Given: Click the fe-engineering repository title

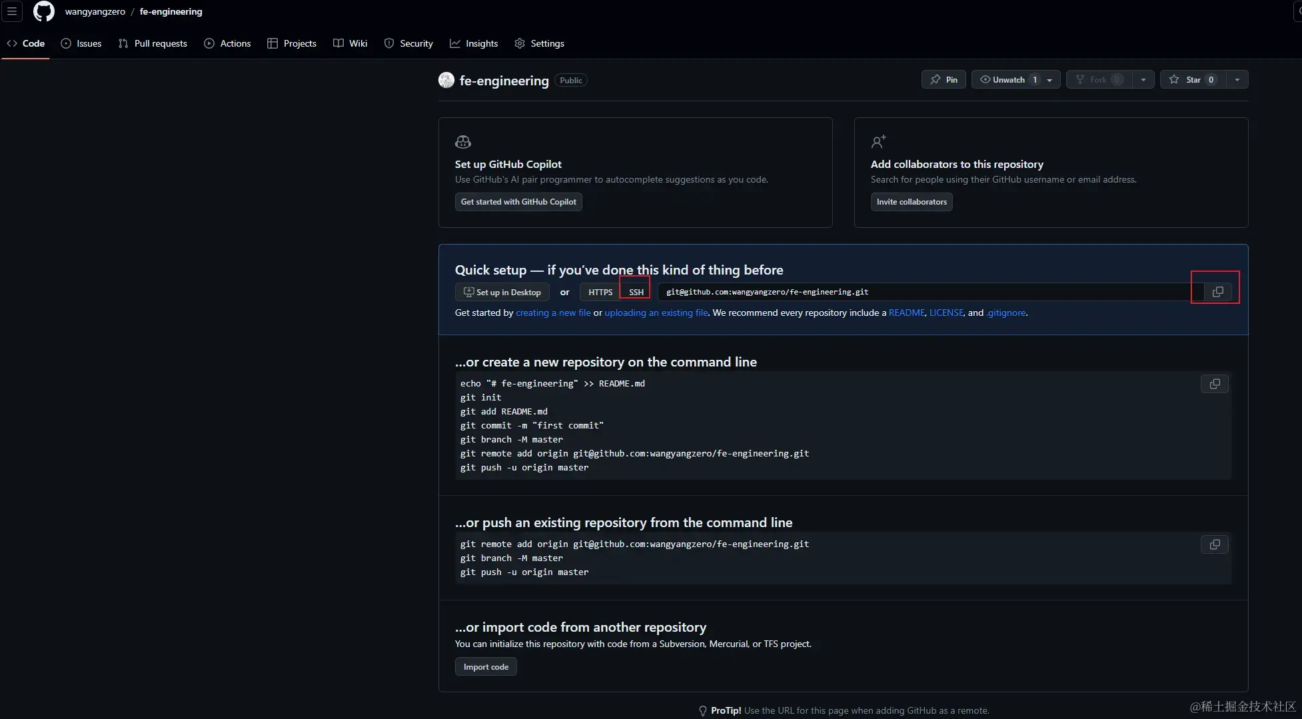Looking at the screenshot, I should point(504,81).
